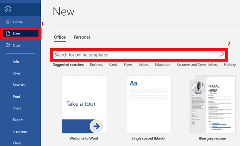The height and width of the screenshot is (146, 240).
Task: Click the New document page icon
Action: click(8, 34)
